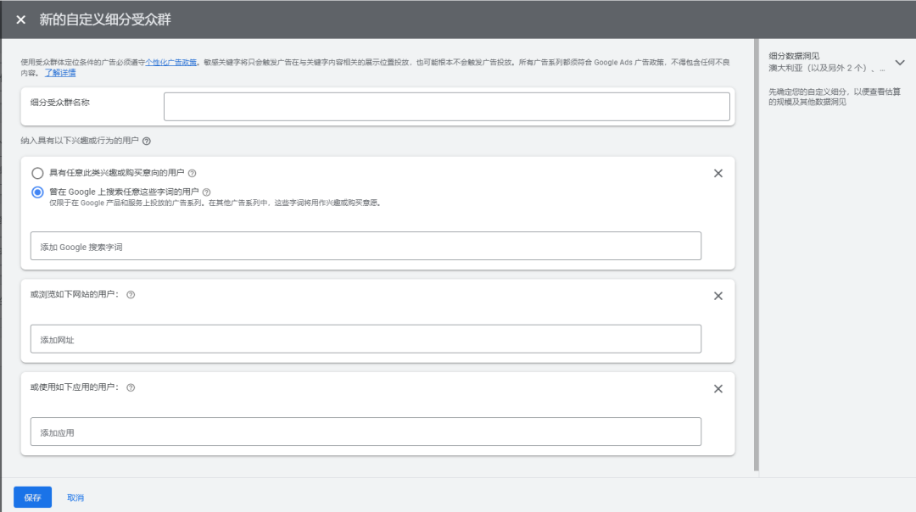This screenshot has height=512, width=916.
Task: Remove the Google search terms section
Action: coord(718,174)
